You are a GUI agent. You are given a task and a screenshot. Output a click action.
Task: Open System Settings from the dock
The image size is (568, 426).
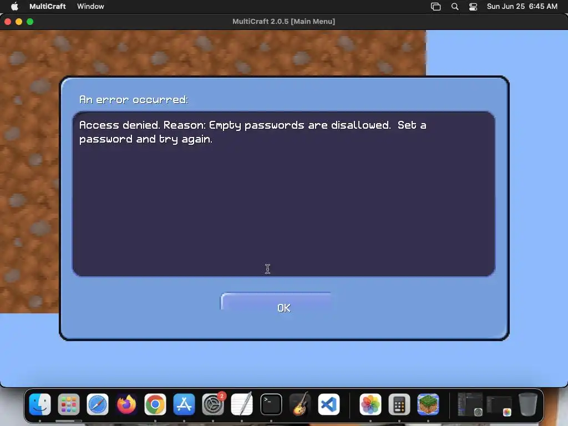(213, 404)
